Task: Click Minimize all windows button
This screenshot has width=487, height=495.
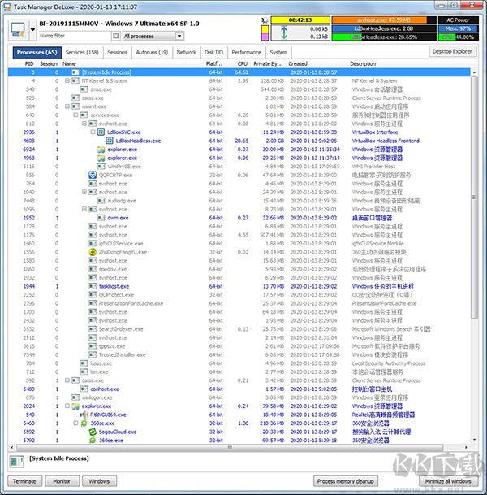Action: tap(448, 481)
